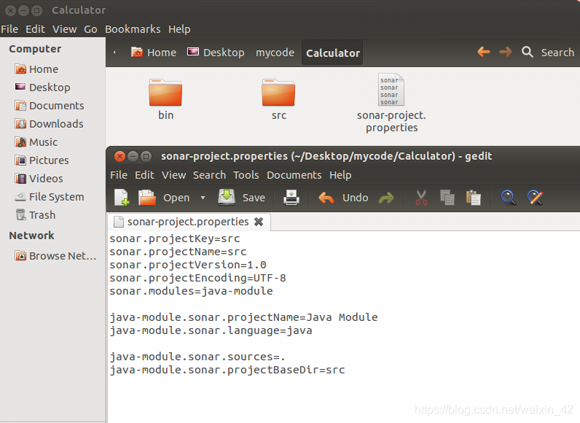Screen dimensions: 580x423
Task: Open the Bookmarks menu in file manager
Action: [133, 29]
